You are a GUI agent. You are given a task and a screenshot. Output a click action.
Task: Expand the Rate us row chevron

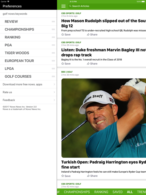tap(54, 92)
